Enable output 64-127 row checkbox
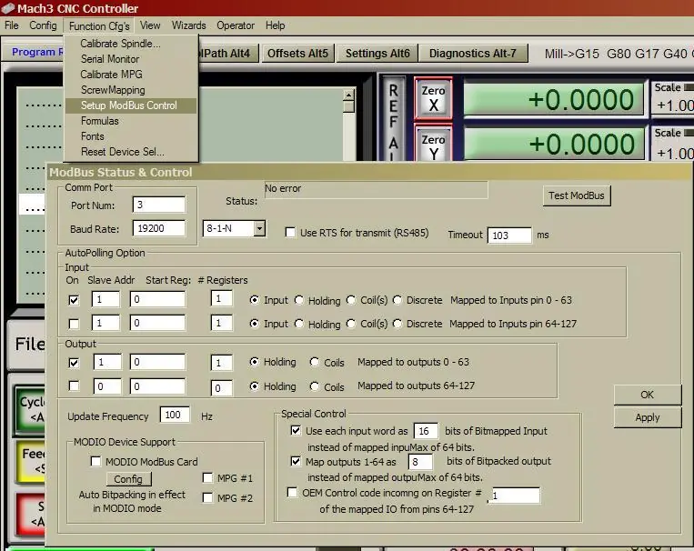The image size is (694, 551). 74,386
